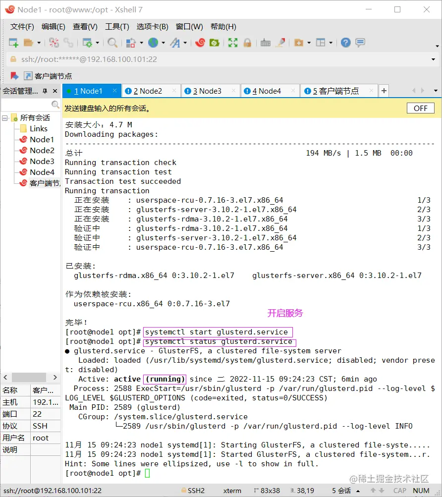Toggle full screen with green arrows icon
The width and height of the screenshot is (442, 497).
coord(233,43)
